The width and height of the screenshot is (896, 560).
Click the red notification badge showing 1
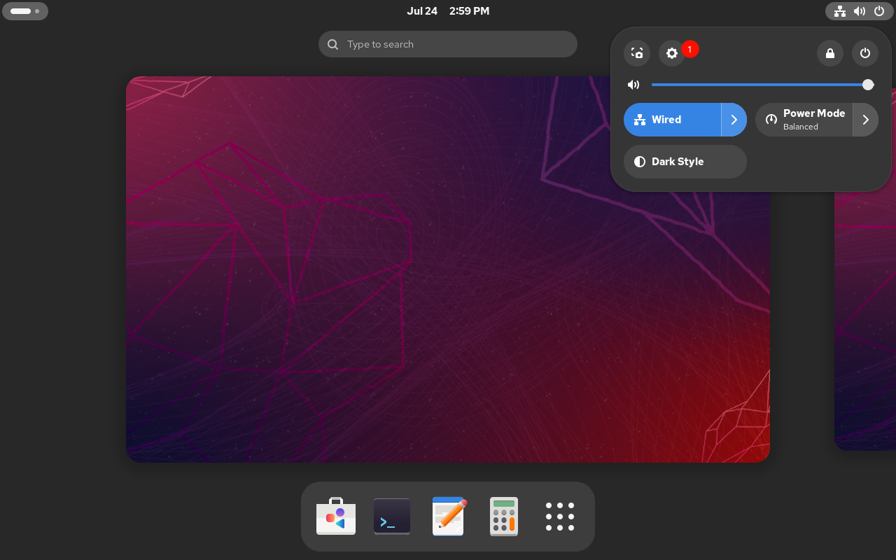(x=689, y=49)
